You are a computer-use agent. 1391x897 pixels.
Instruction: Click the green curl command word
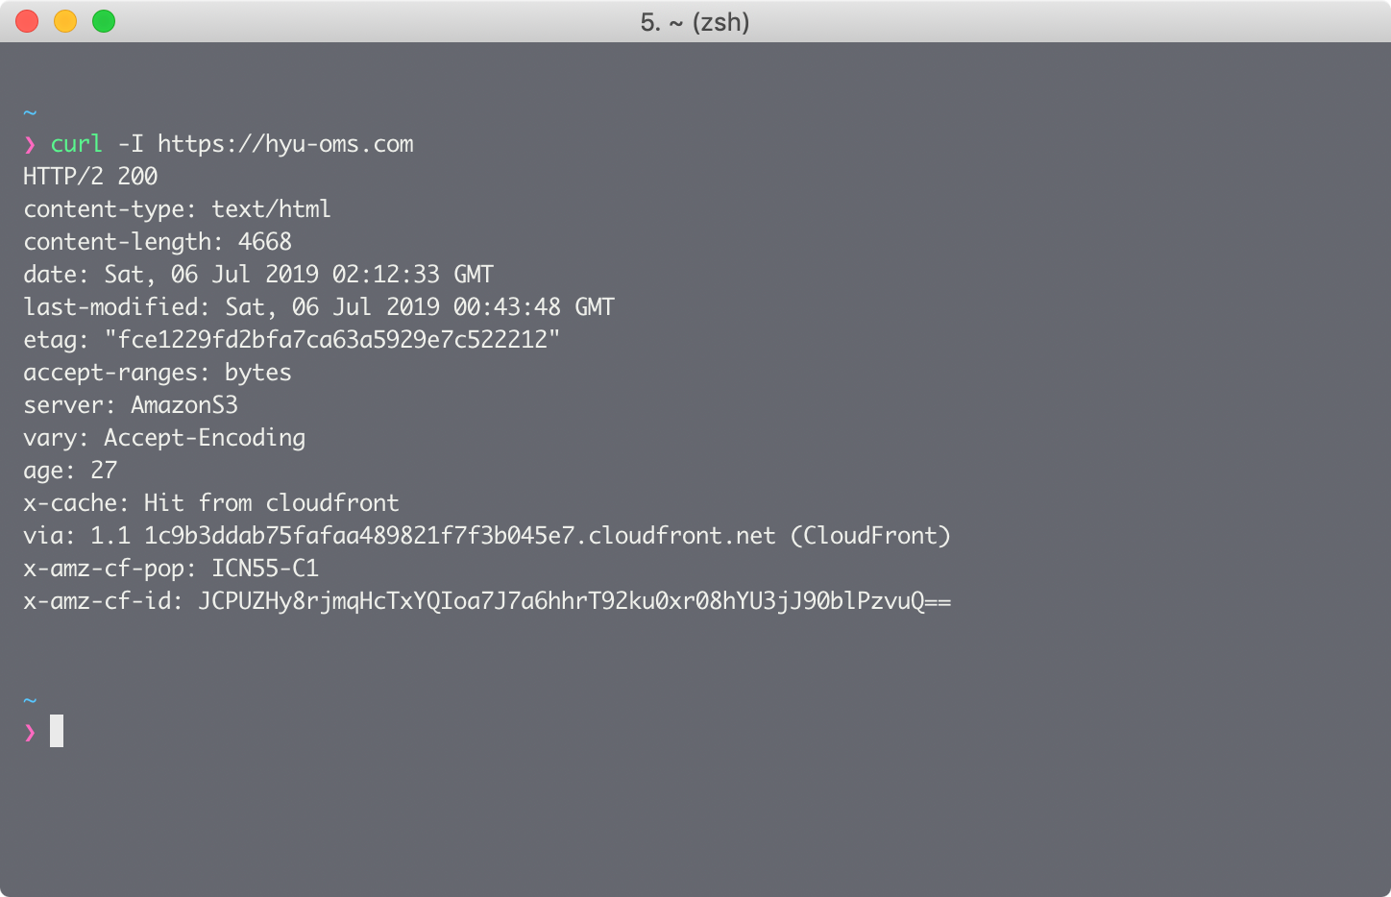point(76,144)
